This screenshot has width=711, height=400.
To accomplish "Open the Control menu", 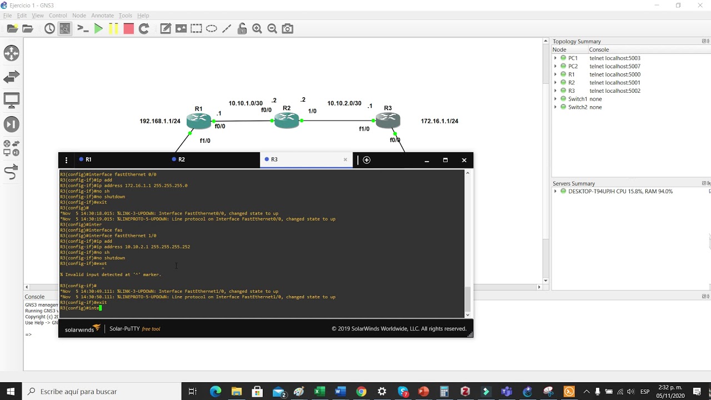I will 58,16.
